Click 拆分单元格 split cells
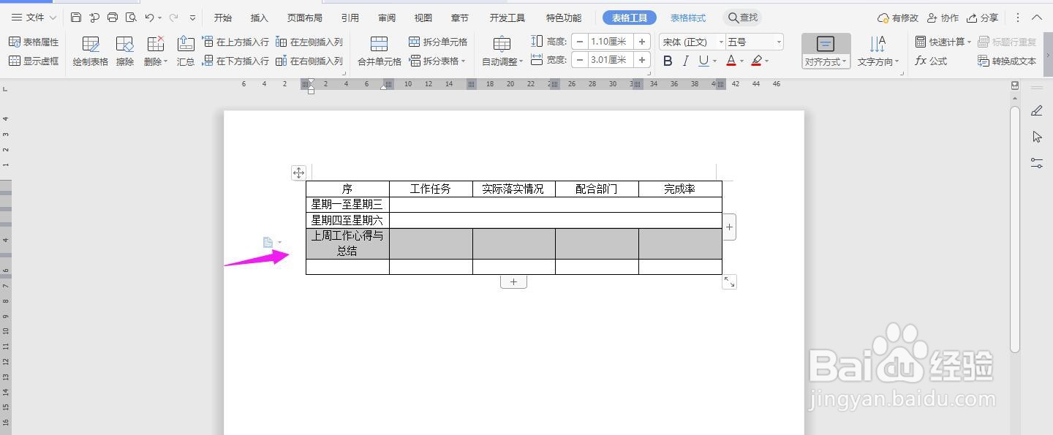 438,42
